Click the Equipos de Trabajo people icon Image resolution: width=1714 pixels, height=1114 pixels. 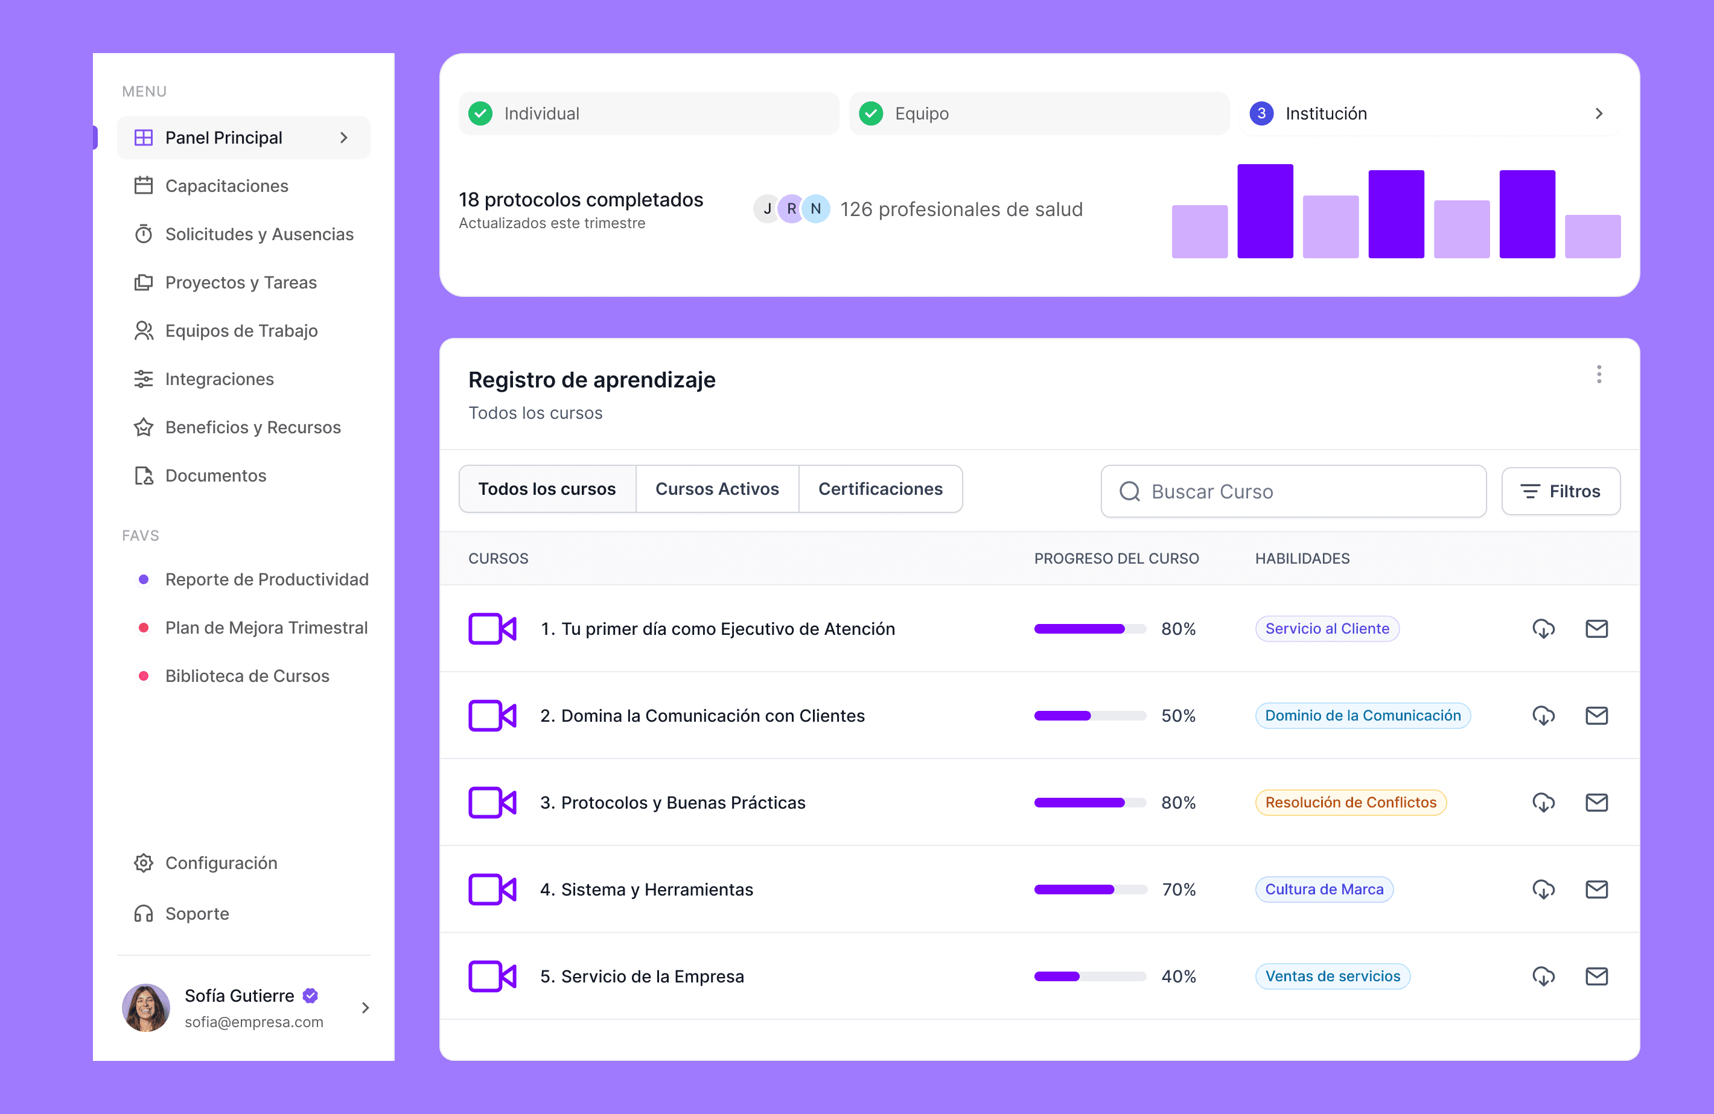(143, 331)
